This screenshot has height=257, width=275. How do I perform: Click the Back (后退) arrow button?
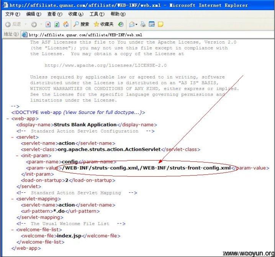(x=13, y=24)
